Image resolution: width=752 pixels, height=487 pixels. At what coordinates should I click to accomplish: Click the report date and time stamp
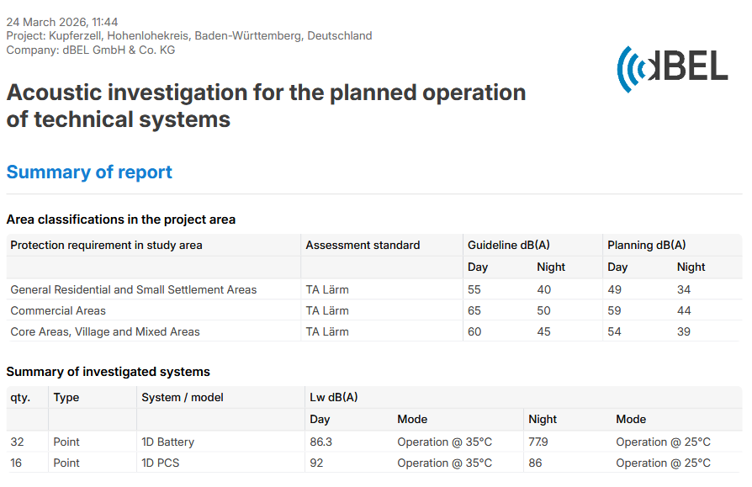62,22
